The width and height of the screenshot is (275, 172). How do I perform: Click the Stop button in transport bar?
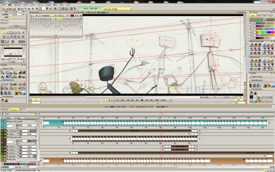142,100
